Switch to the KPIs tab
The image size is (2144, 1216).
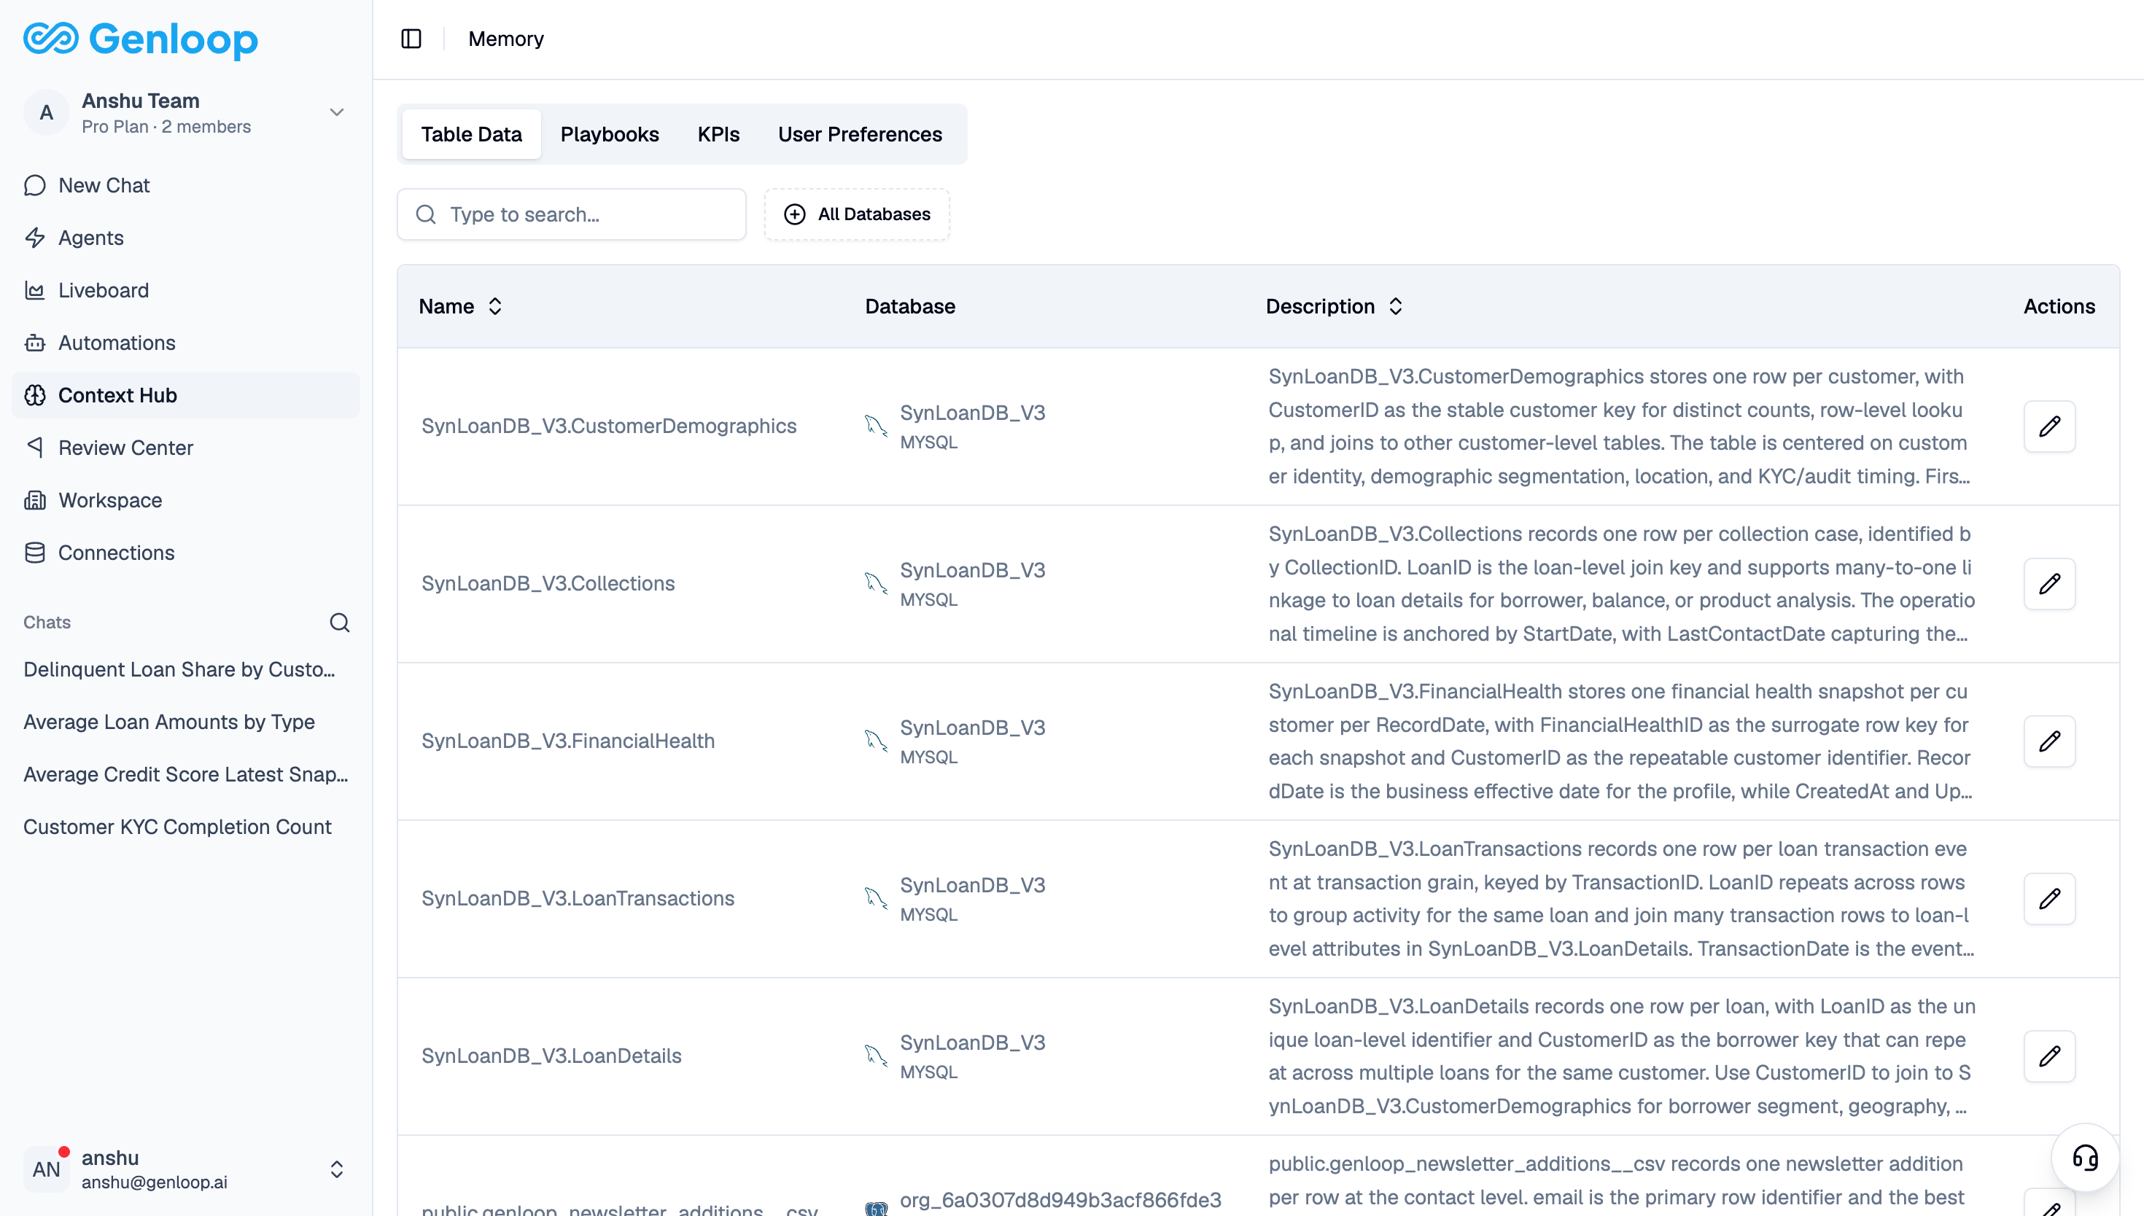tap(718, 134)
